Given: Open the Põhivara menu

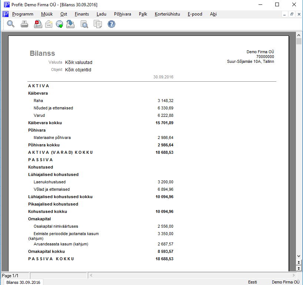Looking at the screenshot, I should (x=122, y=14).
